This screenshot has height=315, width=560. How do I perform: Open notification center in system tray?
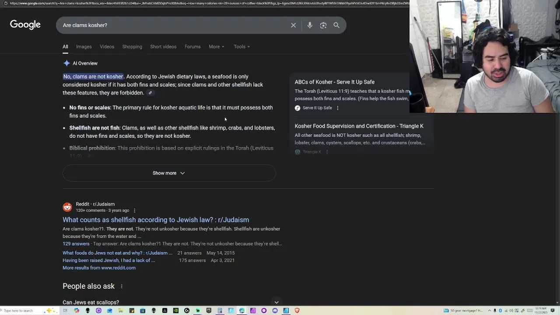552,311
